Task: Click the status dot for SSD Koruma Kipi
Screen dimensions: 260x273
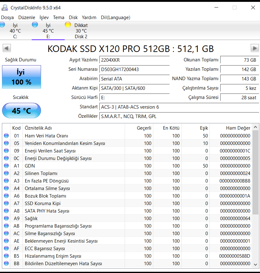Action: (6, 203)
